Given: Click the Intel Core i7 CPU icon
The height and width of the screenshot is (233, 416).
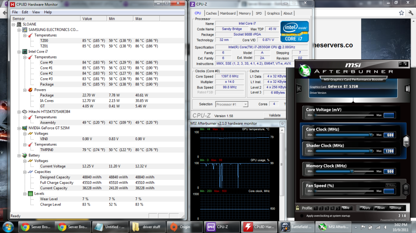Looking at the screenshot, I should (25, 51).
